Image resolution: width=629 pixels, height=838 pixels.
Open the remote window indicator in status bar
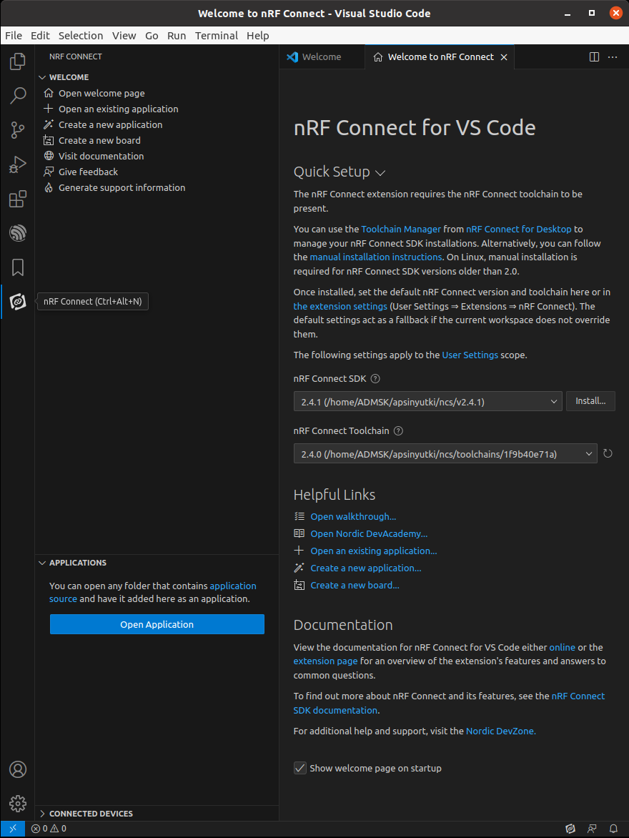[x=13, y=829]
